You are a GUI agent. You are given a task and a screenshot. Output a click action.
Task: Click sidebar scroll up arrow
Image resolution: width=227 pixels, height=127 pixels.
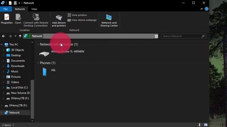pyautogui.click(x=32, y=42)
